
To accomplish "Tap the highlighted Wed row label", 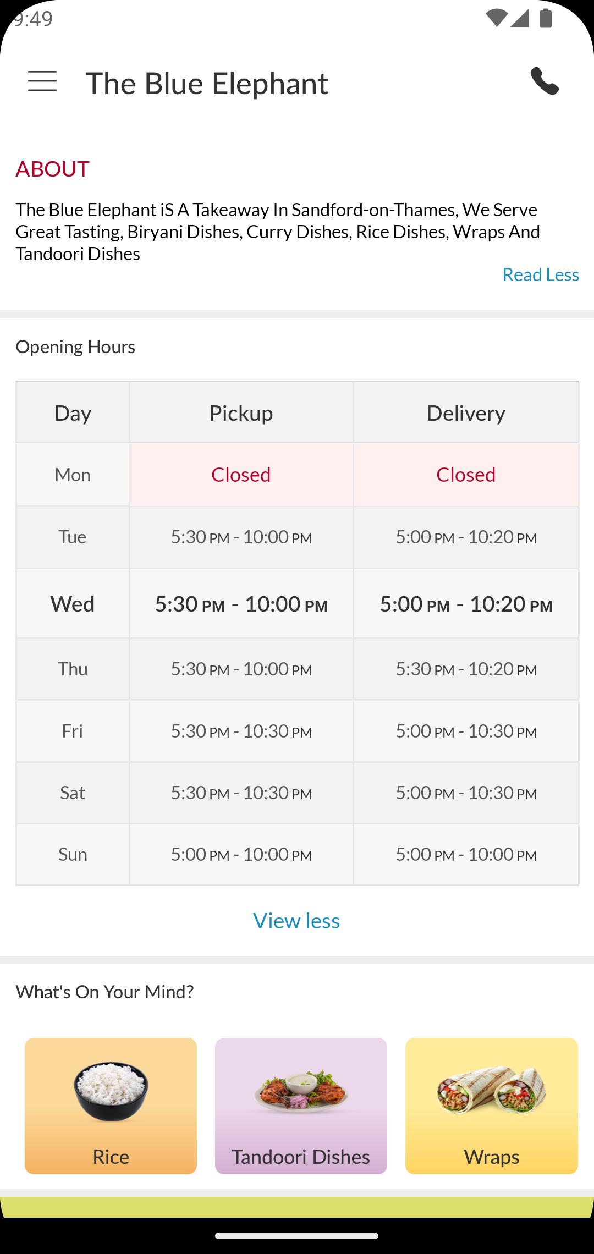I will coord(73,604).
